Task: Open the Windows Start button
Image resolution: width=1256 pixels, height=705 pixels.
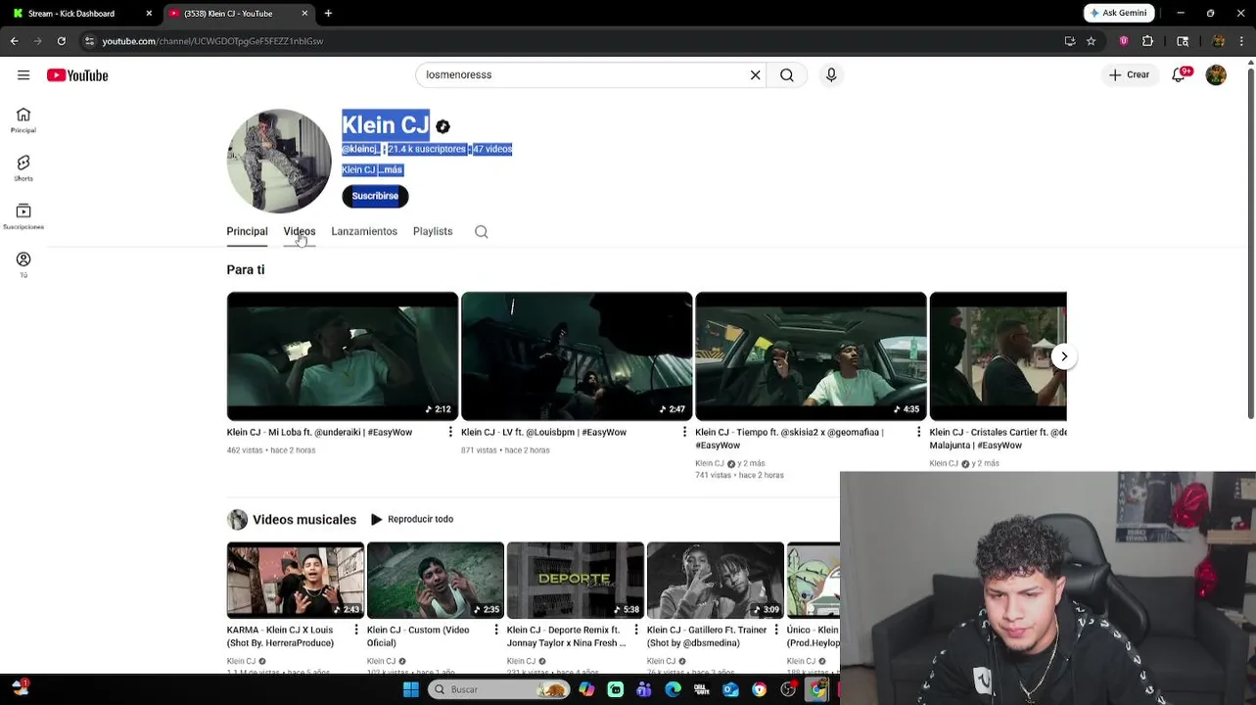Action: [x=411, y=689]
